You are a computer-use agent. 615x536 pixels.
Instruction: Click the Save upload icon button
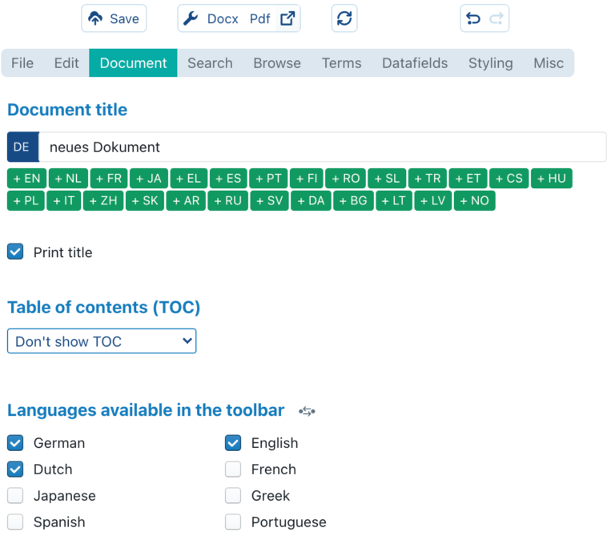114,18
